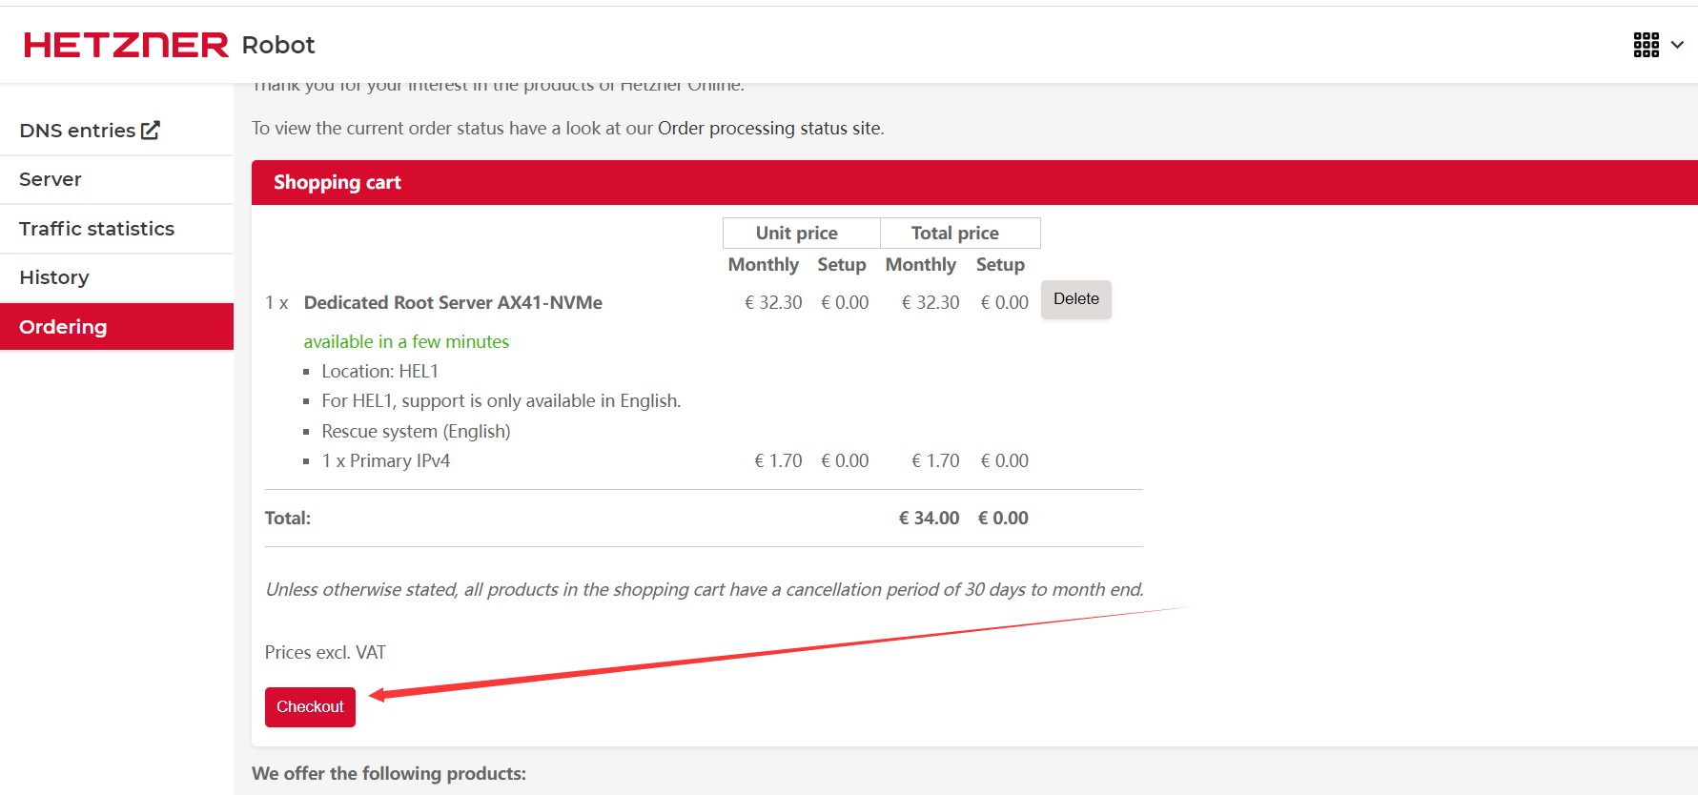
Task: Open the apps grid icon
Action: [x=1646, y=45]
